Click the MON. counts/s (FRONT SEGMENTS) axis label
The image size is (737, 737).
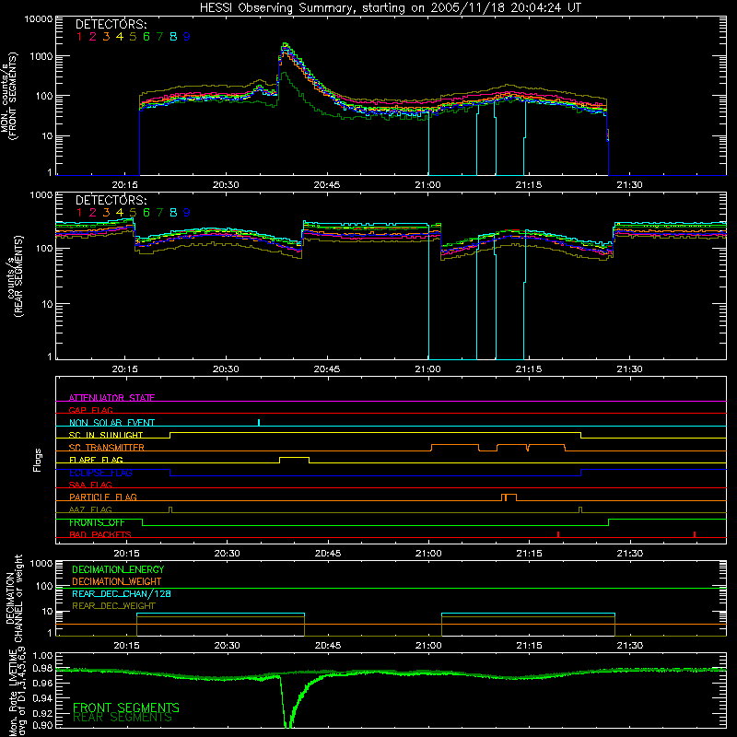[9, 96]
